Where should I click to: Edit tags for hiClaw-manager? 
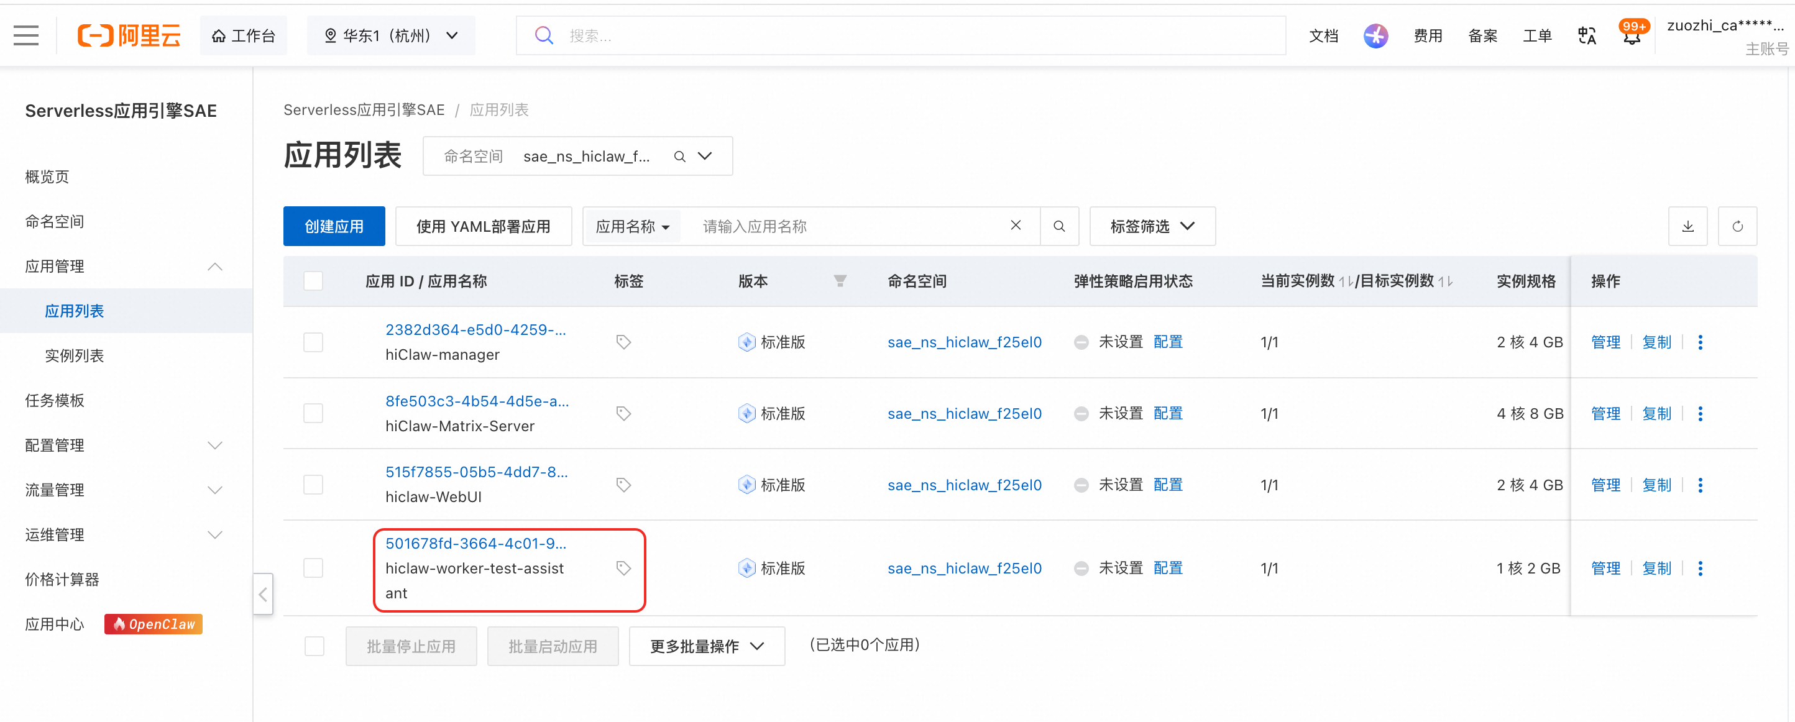(623, 342)
